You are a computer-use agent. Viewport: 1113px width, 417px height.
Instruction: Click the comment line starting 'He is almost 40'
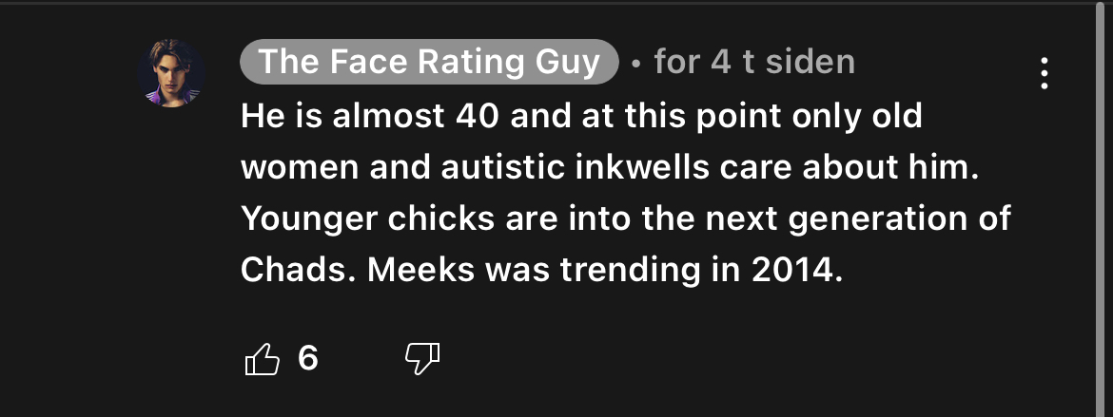pos(581,116)
